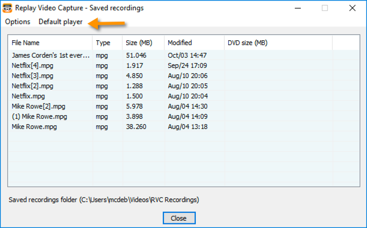Click the Aug/04 14:30 modified date
This screenshot has width=367, height=228.
pyautogui.click(x=188, y=106)
